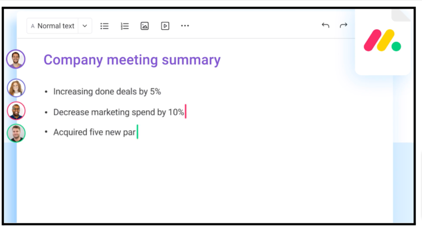Open the more options ellipsis menu
Image resolution: width=422 pixels, height=236 pixels.
click(x=185, y=26)
